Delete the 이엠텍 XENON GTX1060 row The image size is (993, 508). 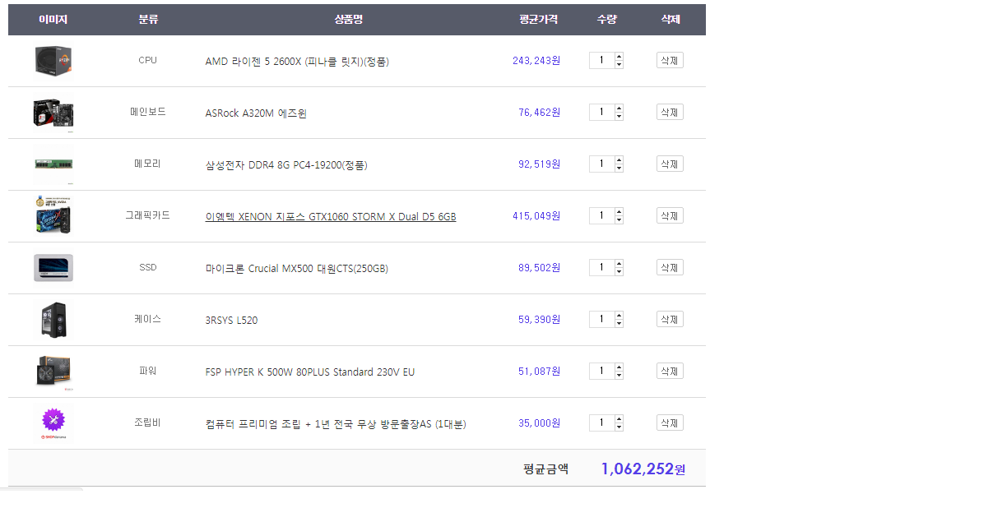[670, 215]
